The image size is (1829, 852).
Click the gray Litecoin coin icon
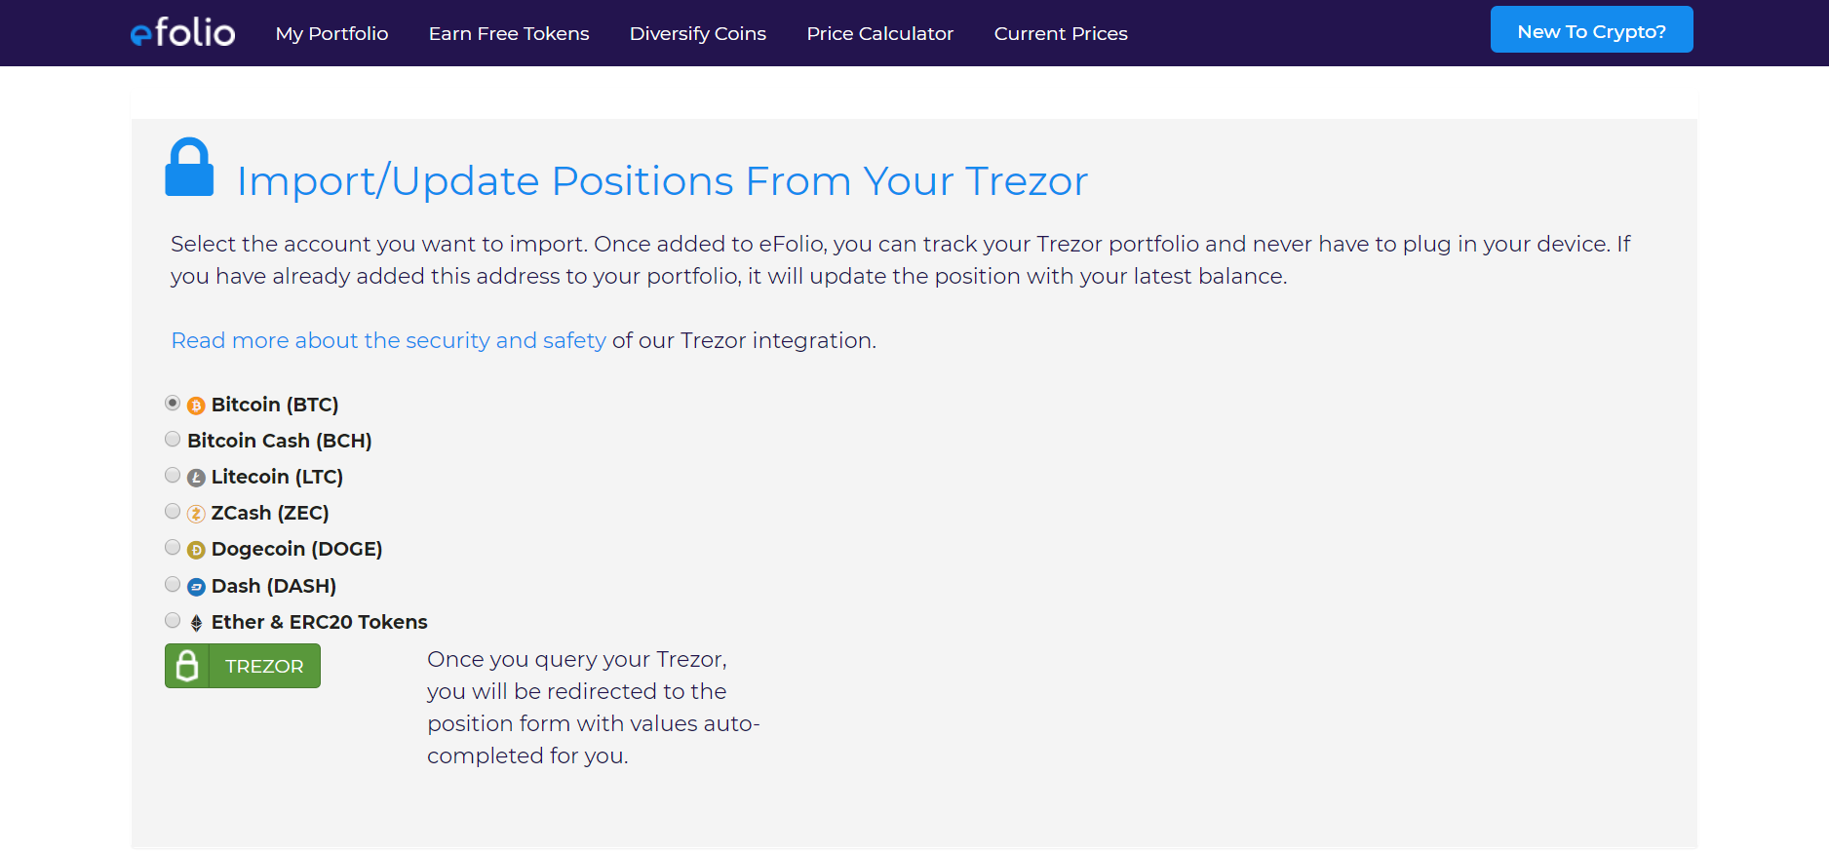point(196,478)
